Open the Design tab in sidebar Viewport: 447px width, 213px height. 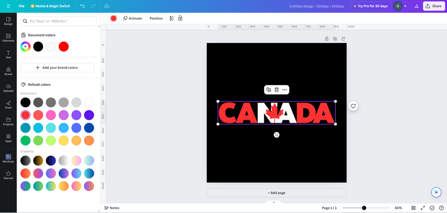pyautogui.click(x=8, y=21)
